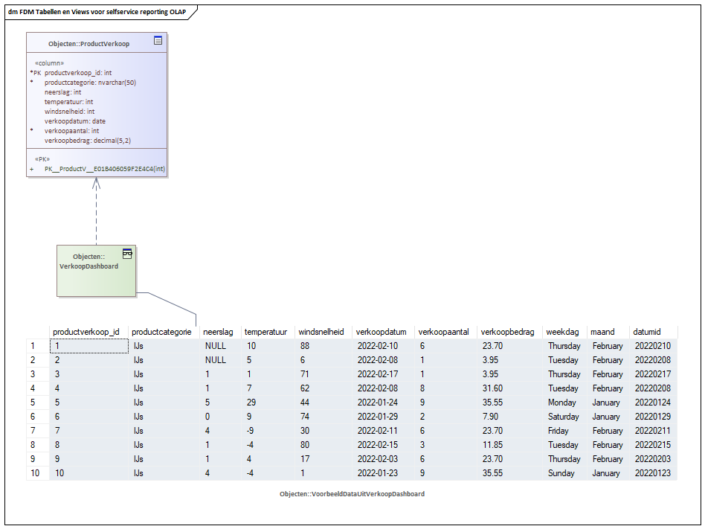Select the first NULL value under neerslag

pos(216,346)
